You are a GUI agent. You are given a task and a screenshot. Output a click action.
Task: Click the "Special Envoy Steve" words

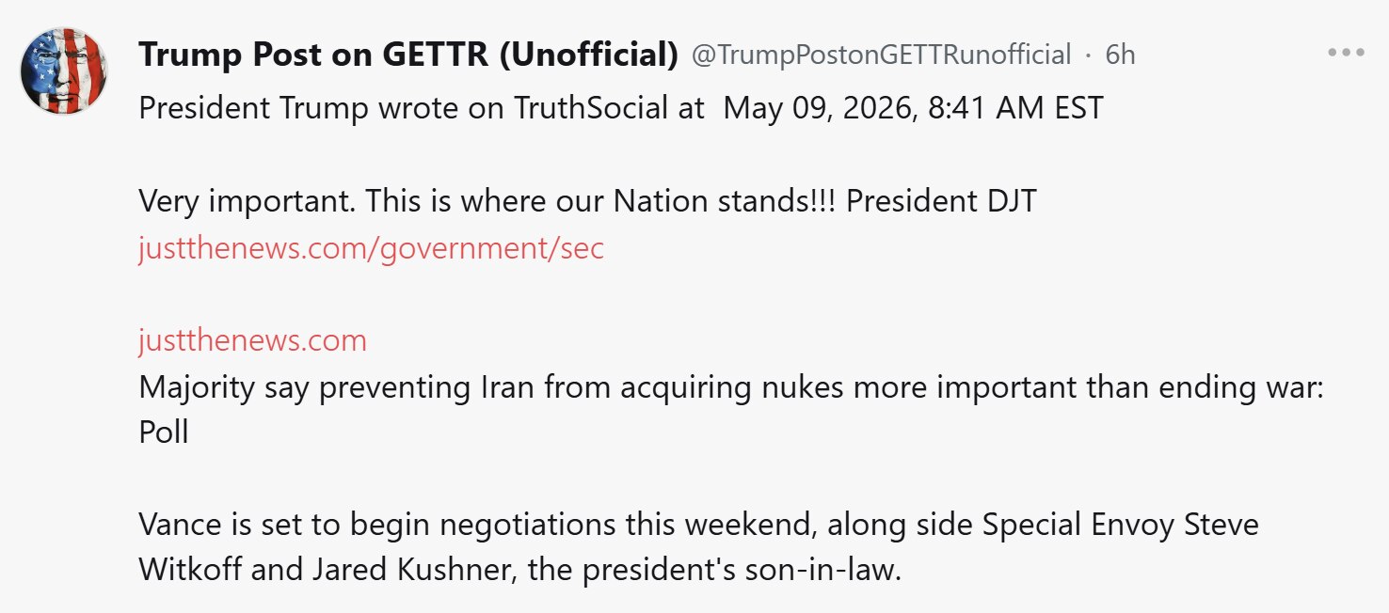(x=1121, y=524)
